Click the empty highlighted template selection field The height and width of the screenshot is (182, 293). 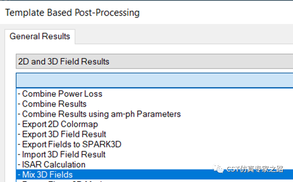[154, 80]
